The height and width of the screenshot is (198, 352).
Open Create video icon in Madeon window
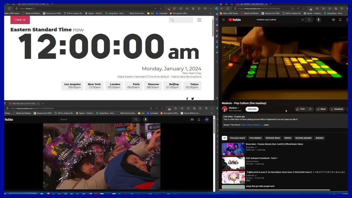coord(333,20)
